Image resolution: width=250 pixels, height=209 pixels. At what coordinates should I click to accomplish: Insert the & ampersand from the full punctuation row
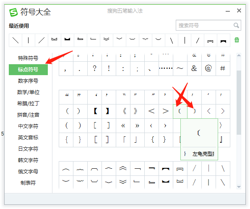point(194,68)
